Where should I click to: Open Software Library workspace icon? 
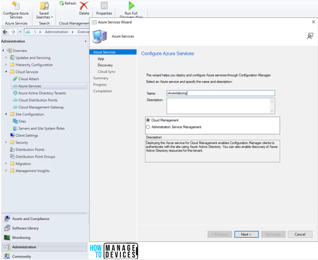(7, 228)
